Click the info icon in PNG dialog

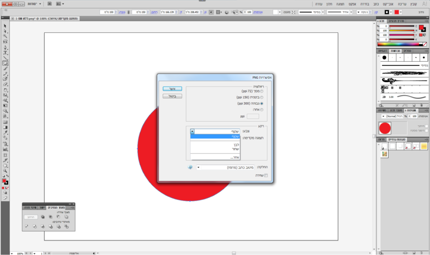(190, 167)
